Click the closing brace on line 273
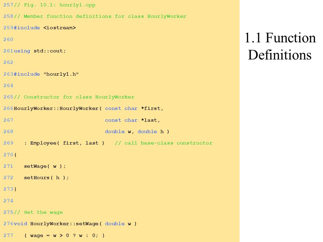Image resolution: width=323 pixels, height=242 pixels. pos(15,189)
